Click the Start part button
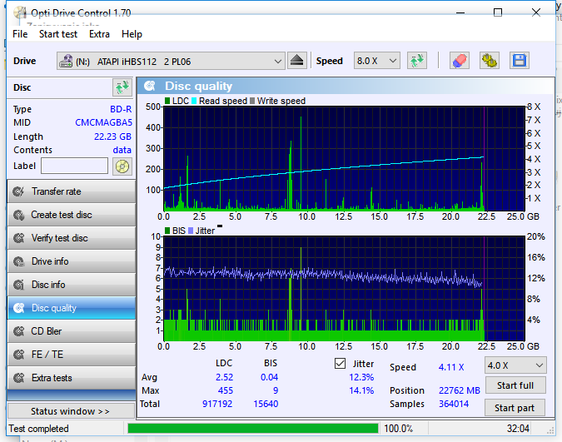Image resolution: width=562 pixels, height=442 pixels. pos(515,408)
